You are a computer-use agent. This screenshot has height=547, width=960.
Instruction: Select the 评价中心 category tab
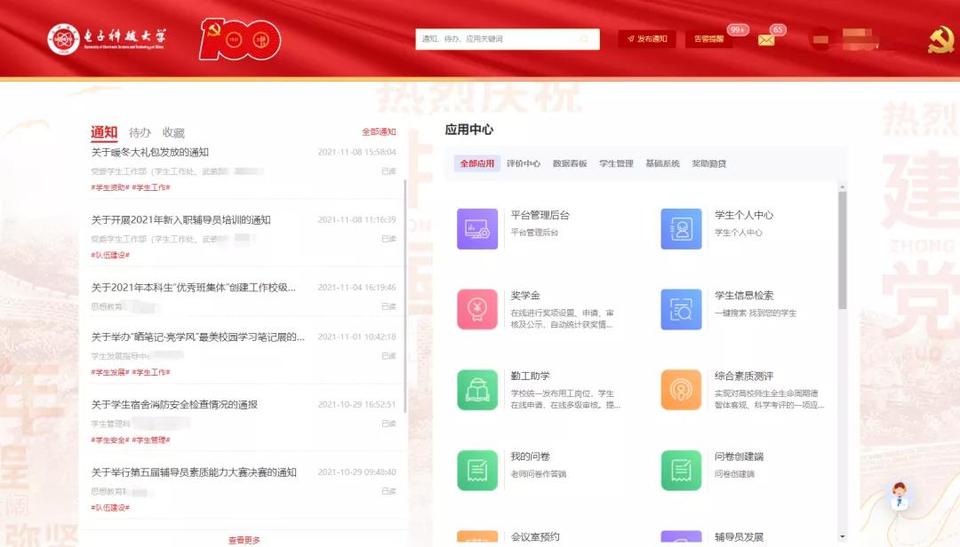pos(524,163)
